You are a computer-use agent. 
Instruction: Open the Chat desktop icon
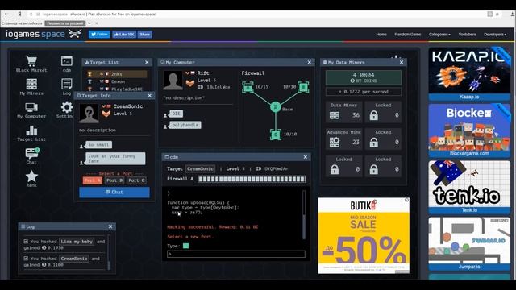pyautogui.click(x=32, y=153)
